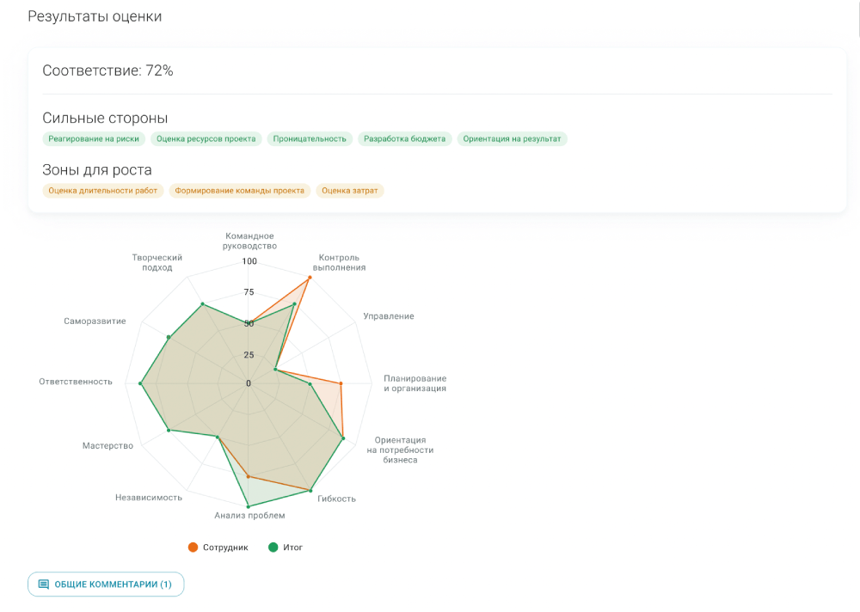The height and width of the screenshot is (612, 860).
Task: Select the Оценка ресурсов проекта tag
Action: (206, 138)
